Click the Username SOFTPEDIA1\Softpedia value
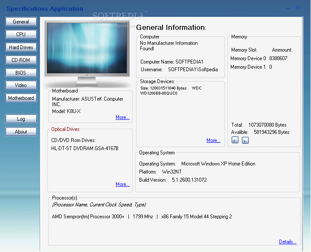 click(x=193, y=70)
